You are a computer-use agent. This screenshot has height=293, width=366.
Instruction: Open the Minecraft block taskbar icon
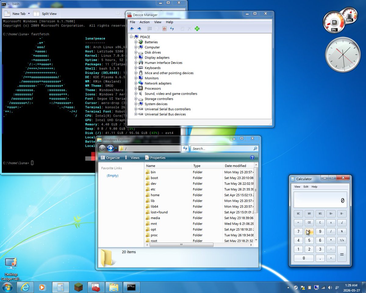click(x=78, y=287)
